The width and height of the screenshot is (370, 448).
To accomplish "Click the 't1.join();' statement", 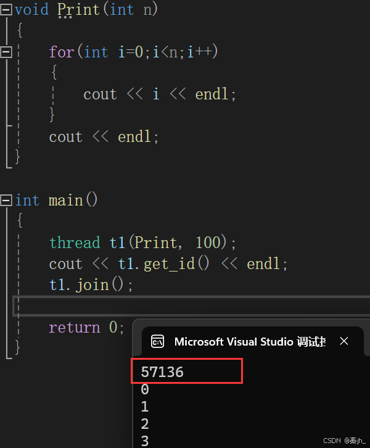I will [x=91, y=285].
